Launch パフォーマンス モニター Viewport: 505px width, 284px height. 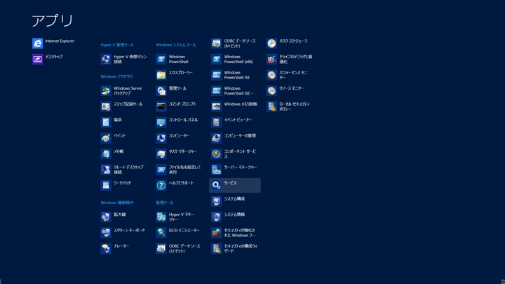(290, 75)
